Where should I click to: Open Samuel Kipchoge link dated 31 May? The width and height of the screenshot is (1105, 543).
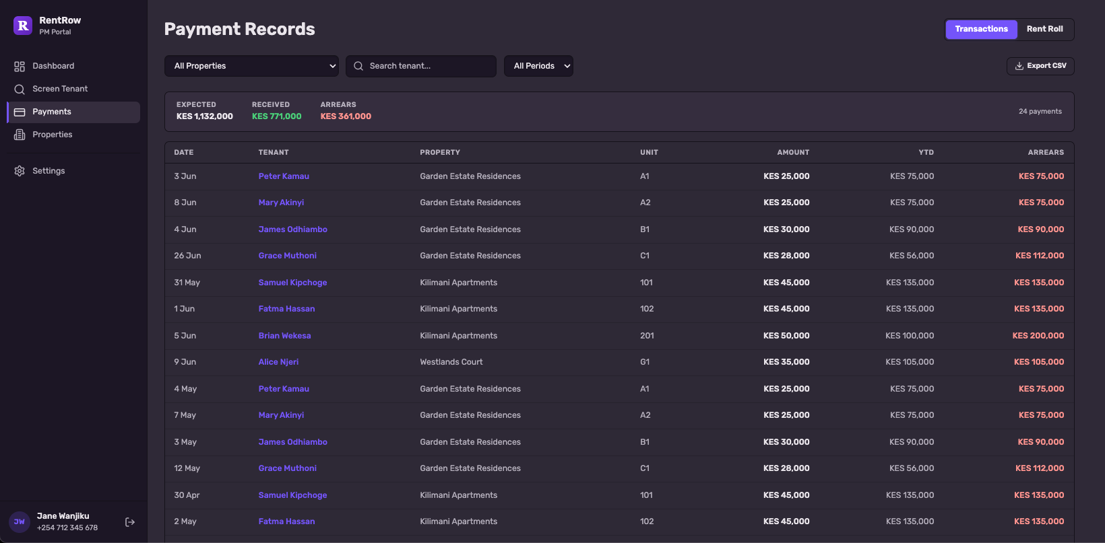(x=293, y=283)
